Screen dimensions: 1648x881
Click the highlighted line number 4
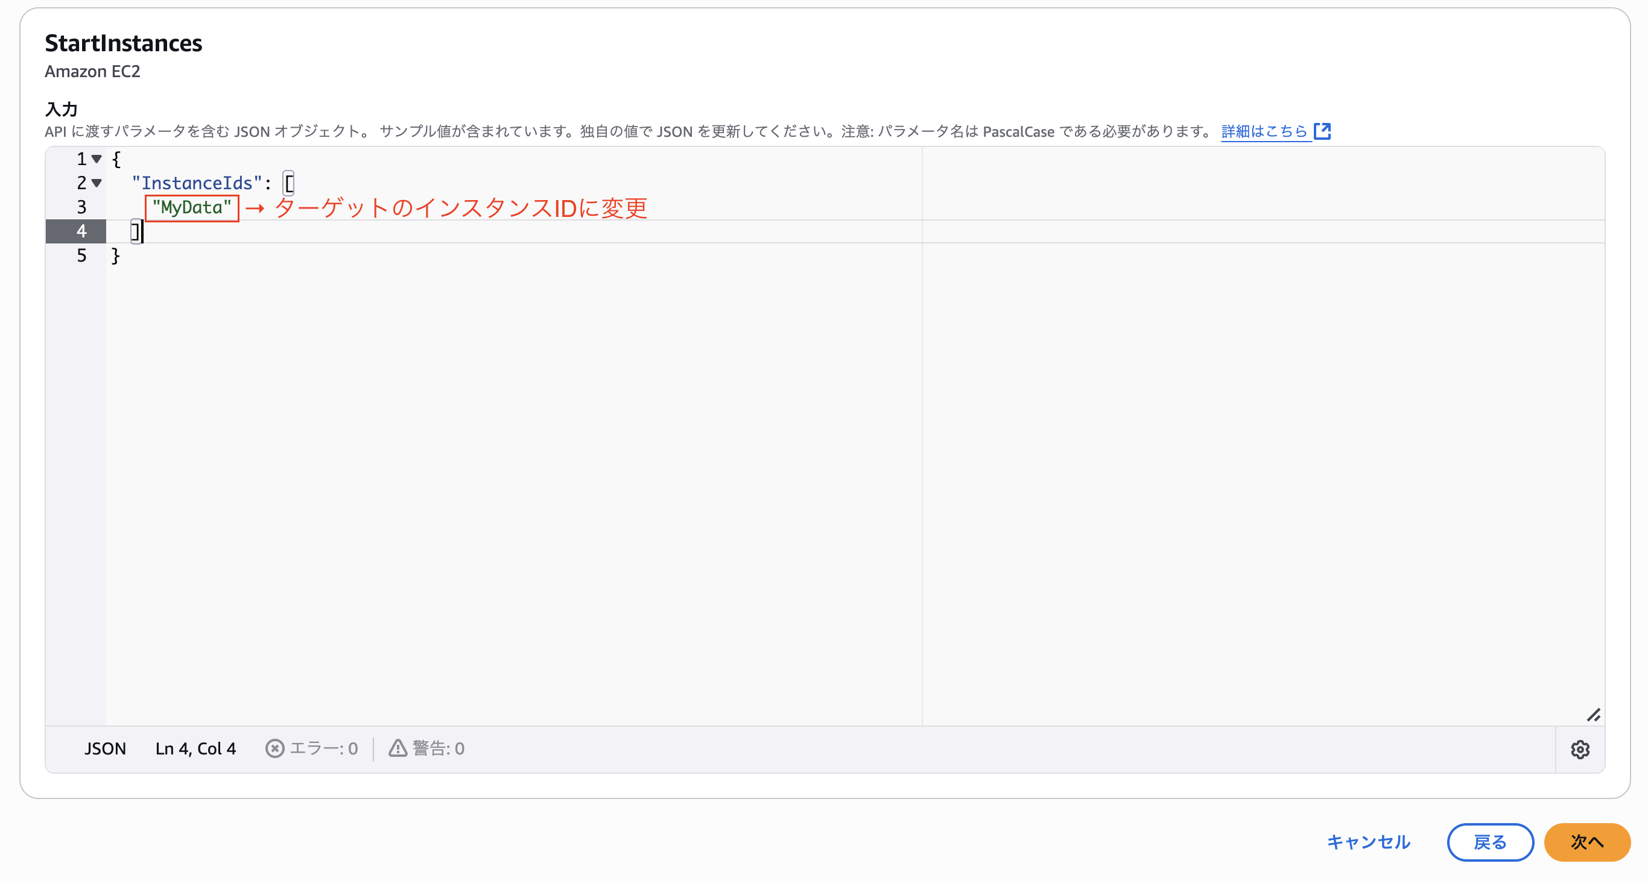[81, 231]
